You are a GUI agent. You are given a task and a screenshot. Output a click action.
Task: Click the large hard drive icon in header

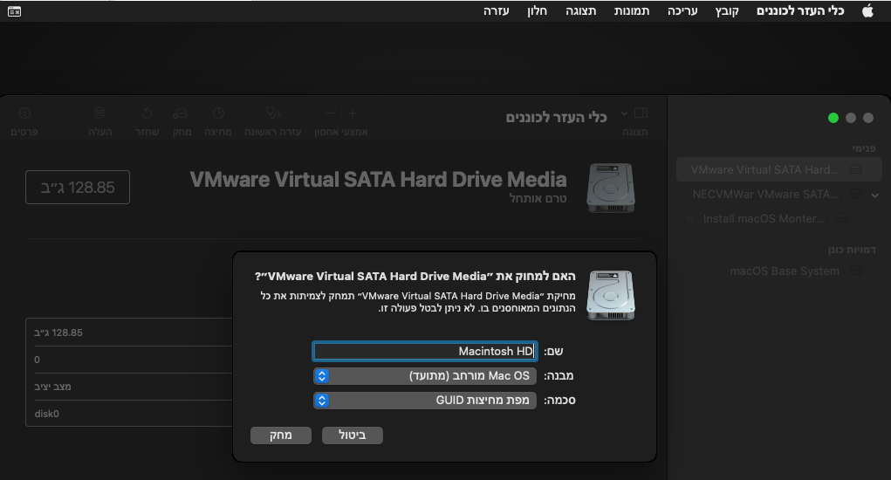click(x=611, y=188)
